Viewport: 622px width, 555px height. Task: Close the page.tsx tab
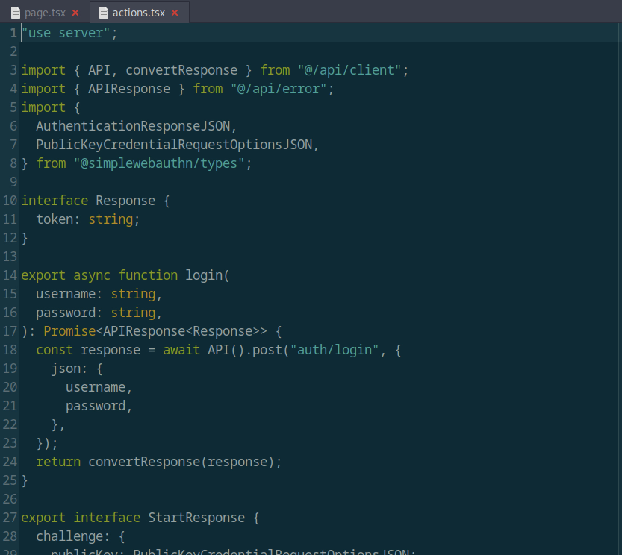pyautogui.click(x=75, y=13)
